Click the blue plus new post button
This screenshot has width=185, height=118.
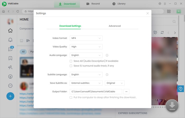[x=10, y=96]
